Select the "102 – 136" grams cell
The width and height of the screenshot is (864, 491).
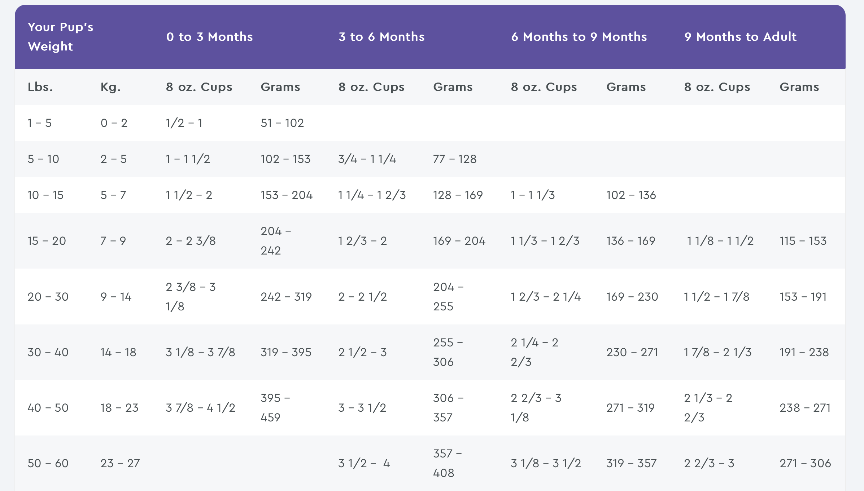[x=631, y=195]
